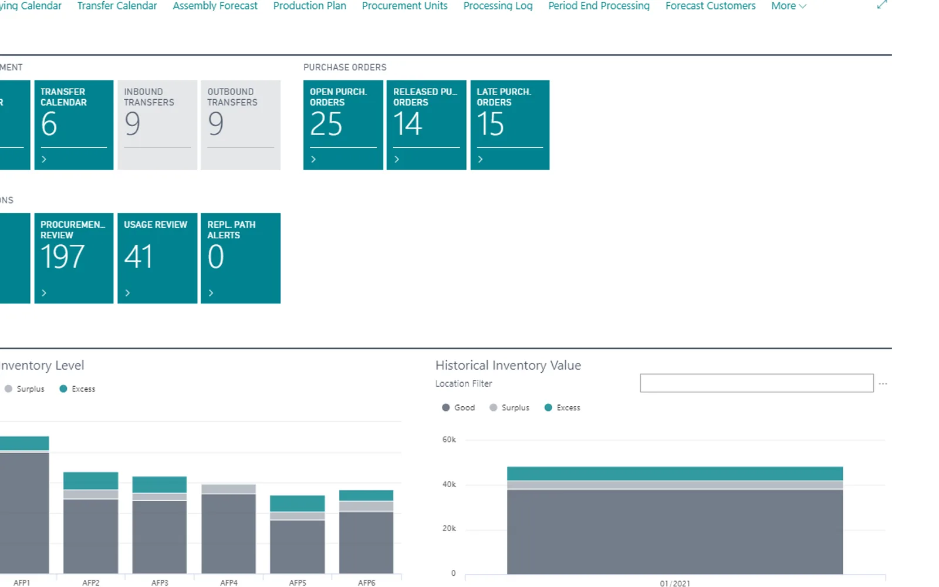Click the 01/2021 bar in Historical Inventory chart
The image size is (939, 587).
(675, 520)
